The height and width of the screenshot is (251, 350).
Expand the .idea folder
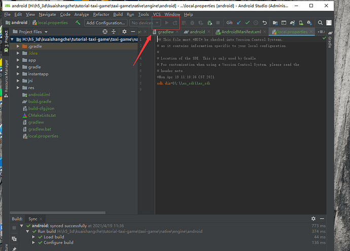click(18, 53)
